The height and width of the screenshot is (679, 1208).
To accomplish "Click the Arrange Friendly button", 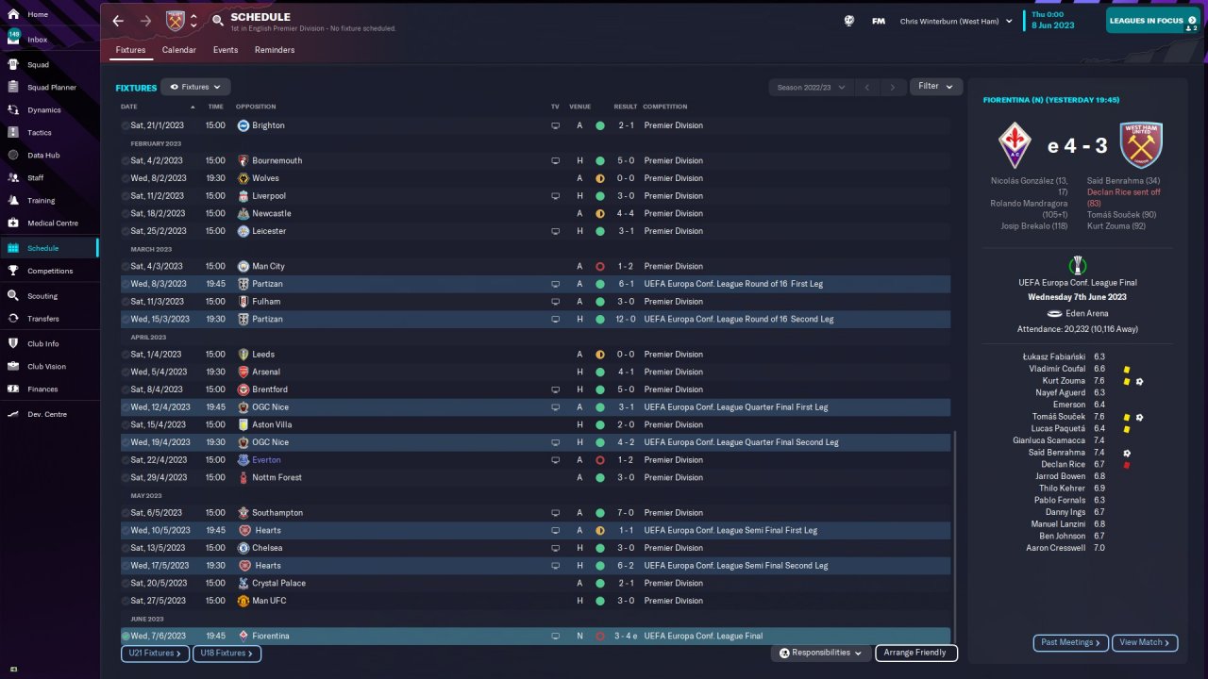I will pyautogui.click(x=916, y=653).
